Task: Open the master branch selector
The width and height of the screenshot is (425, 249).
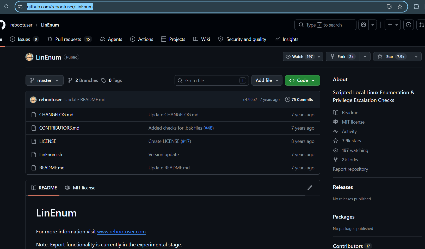Action: pos(45,80)
